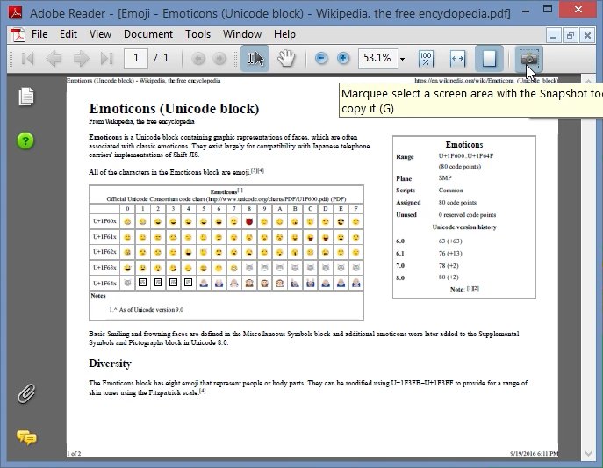Click version 8.0 value 80 (+2)
603x468 pixels.
coord(449,277)
